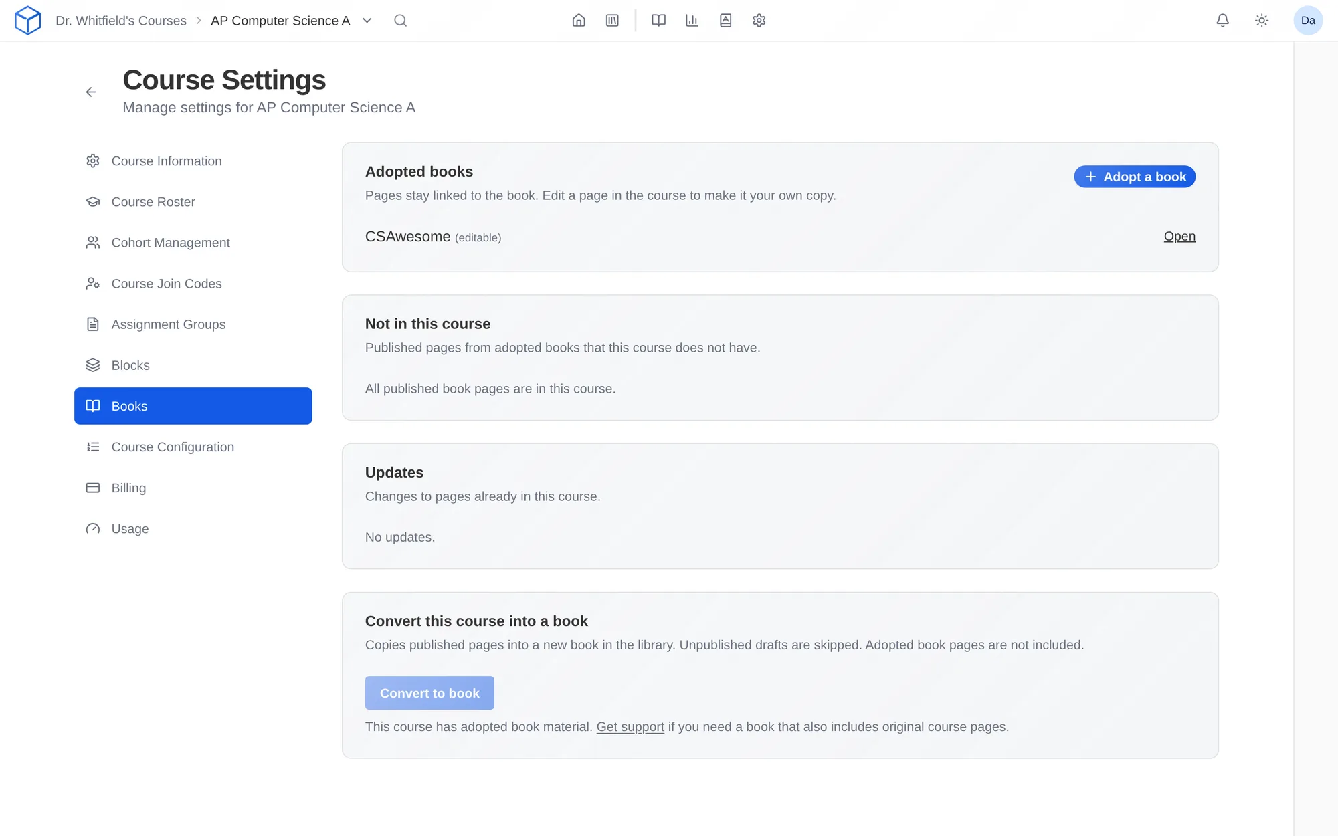1338x836 pixels.
Task: Open Assignment Groups section
Action: point(193,324)
